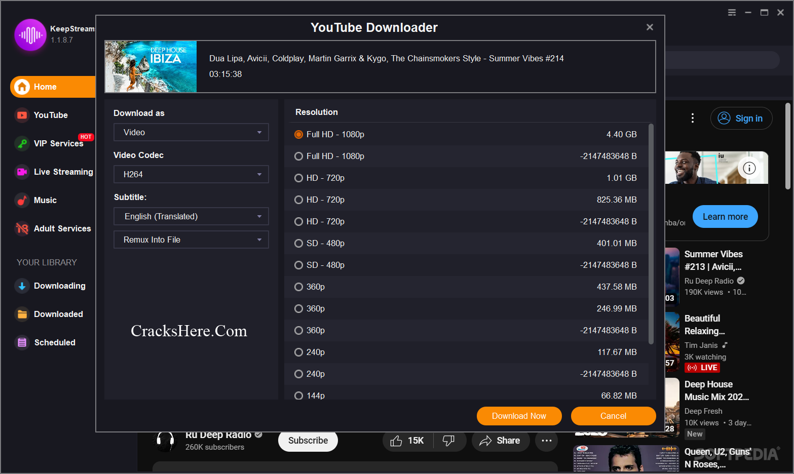The image size is (794, 474).
Task: Click the thumbs-up like icon
Action: pos(396,441)
